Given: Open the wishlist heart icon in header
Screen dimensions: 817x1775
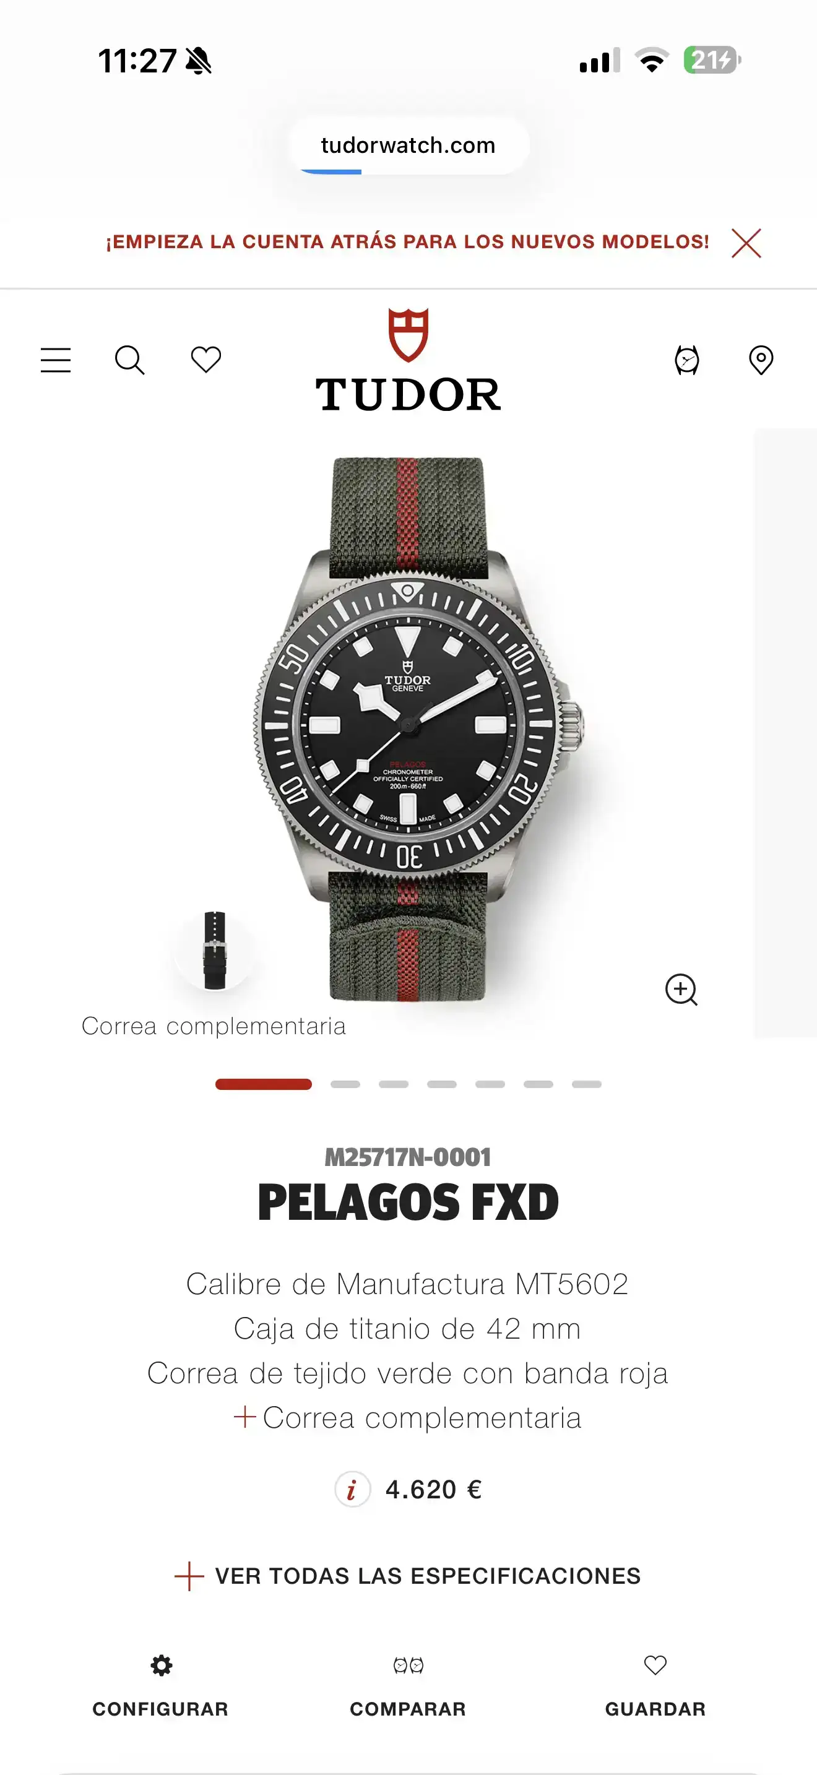Looking at the screenshot, I should point(206,360).
